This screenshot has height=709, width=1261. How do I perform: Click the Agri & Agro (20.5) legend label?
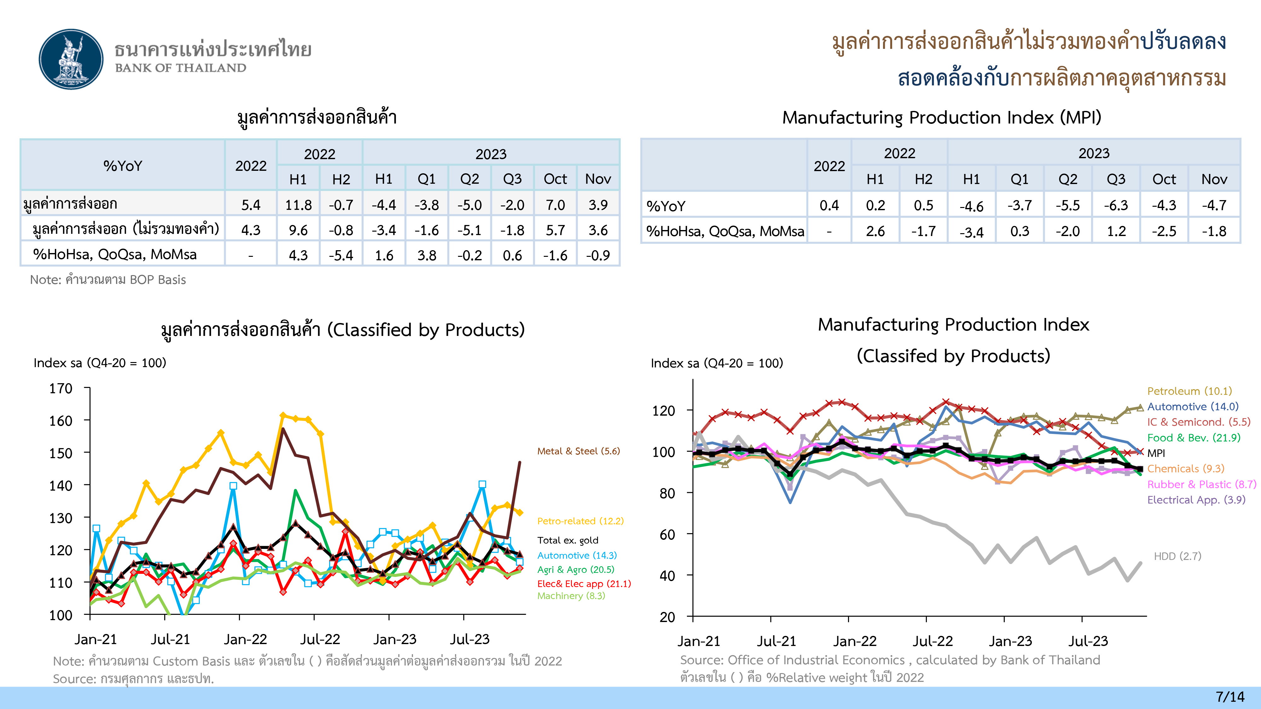click(575, 569)
